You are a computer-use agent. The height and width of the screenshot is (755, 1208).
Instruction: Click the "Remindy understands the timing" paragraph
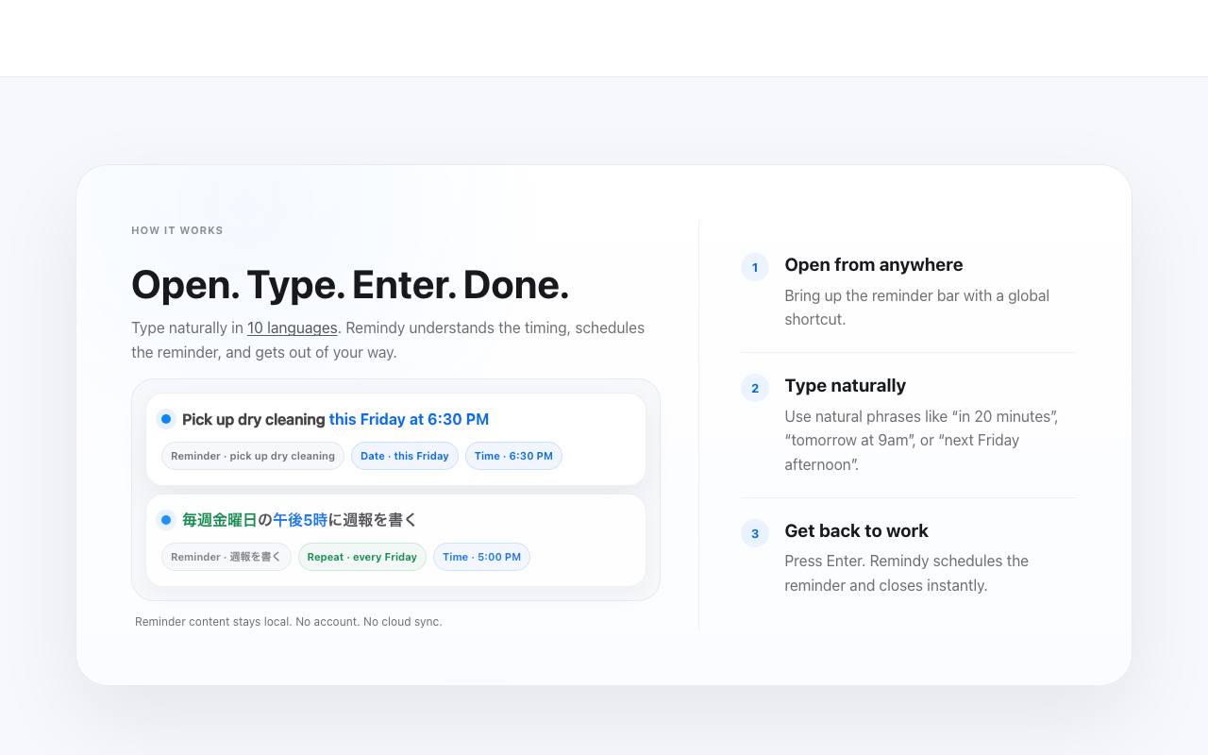tap(388, 340)
